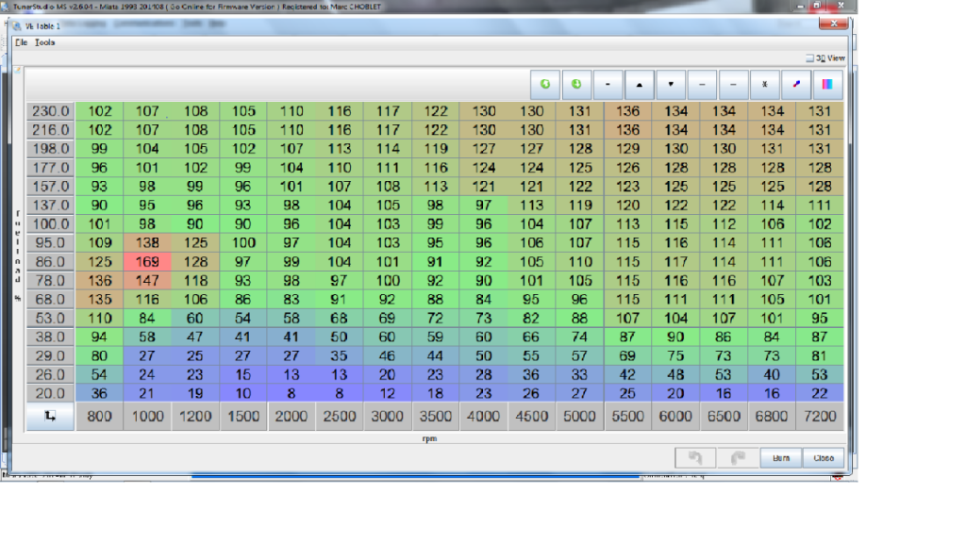The width and height of the screenshot is (966, 543).
Task: Click the black up-triangle increment button
Action: (x=640, y=84)
